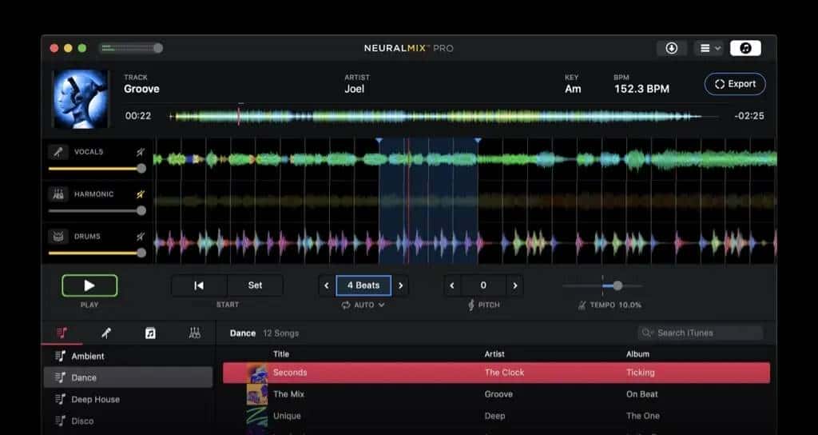This screenshot has height=435, width=818.
Task: Mute the Drums stem
Action: click(141, 237)
